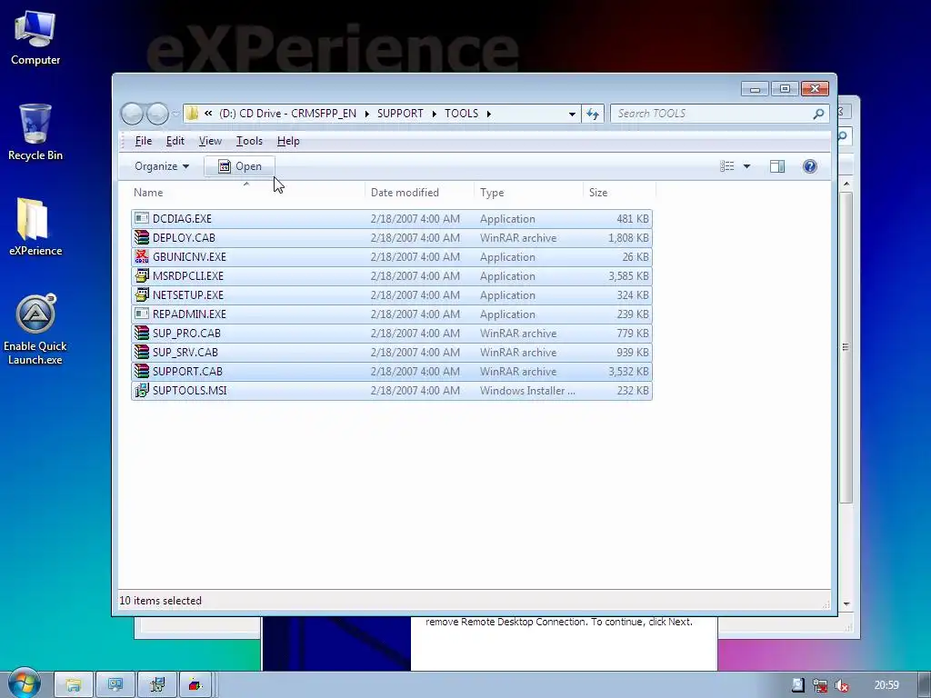
Task: Click the search magnifier icon
Action: tap(818, 114)
